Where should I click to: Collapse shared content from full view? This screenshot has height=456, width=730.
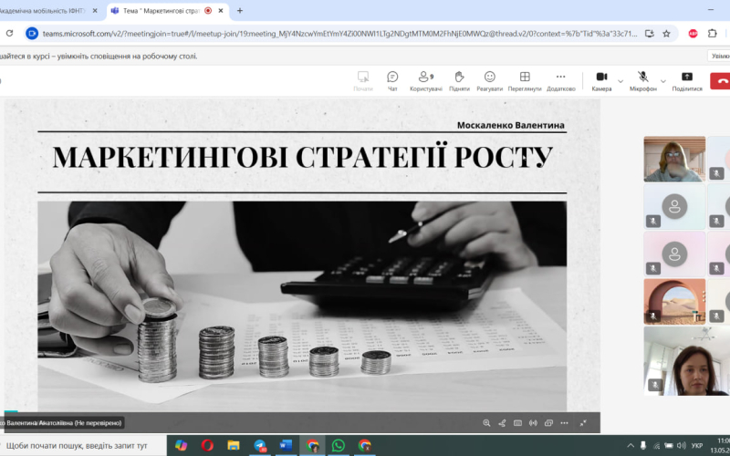point(583,423)
